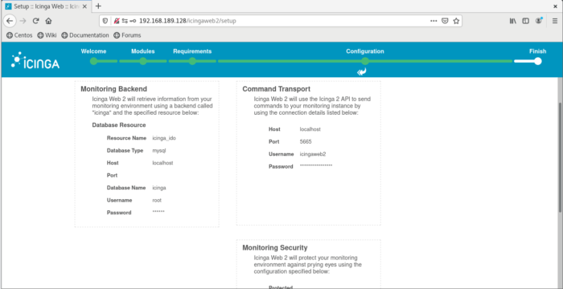Screen dimensions: 563x289
Task: Click the back arrows under Configuration step
Action: click(x=362, y=72)
